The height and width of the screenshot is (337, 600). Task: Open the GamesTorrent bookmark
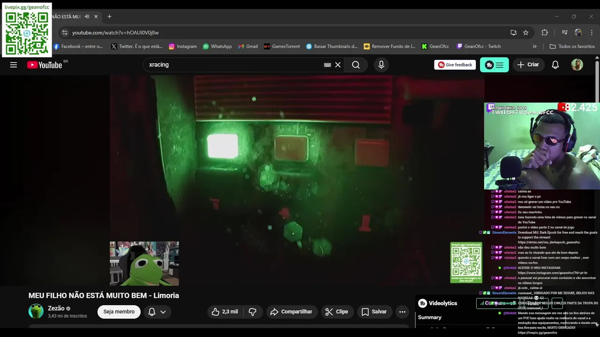pos(282,46)
